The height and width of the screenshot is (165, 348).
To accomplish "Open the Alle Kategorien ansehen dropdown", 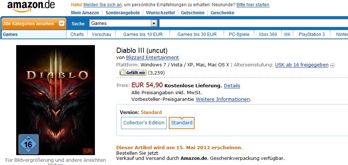I will click(62, 24).
